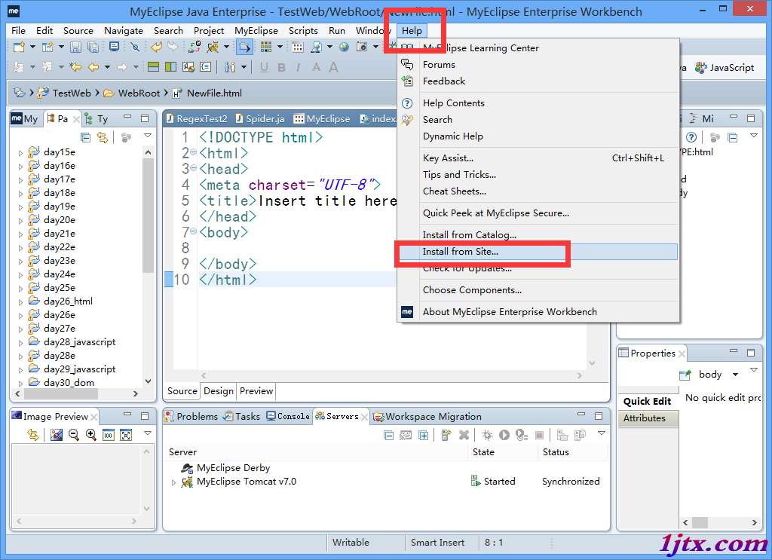Click the Underline U formatting icon
Image resolution: width=772 pixels, height=560 pixels.
(265, 67)
